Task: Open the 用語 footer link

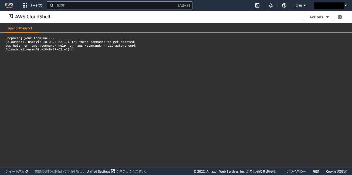Action: coord(316,171)
